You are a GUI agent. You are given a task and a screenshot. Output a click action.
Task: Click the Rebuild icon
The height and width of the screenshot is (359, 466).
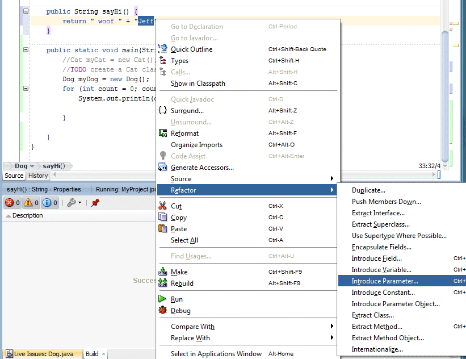[x=162, y=283]
